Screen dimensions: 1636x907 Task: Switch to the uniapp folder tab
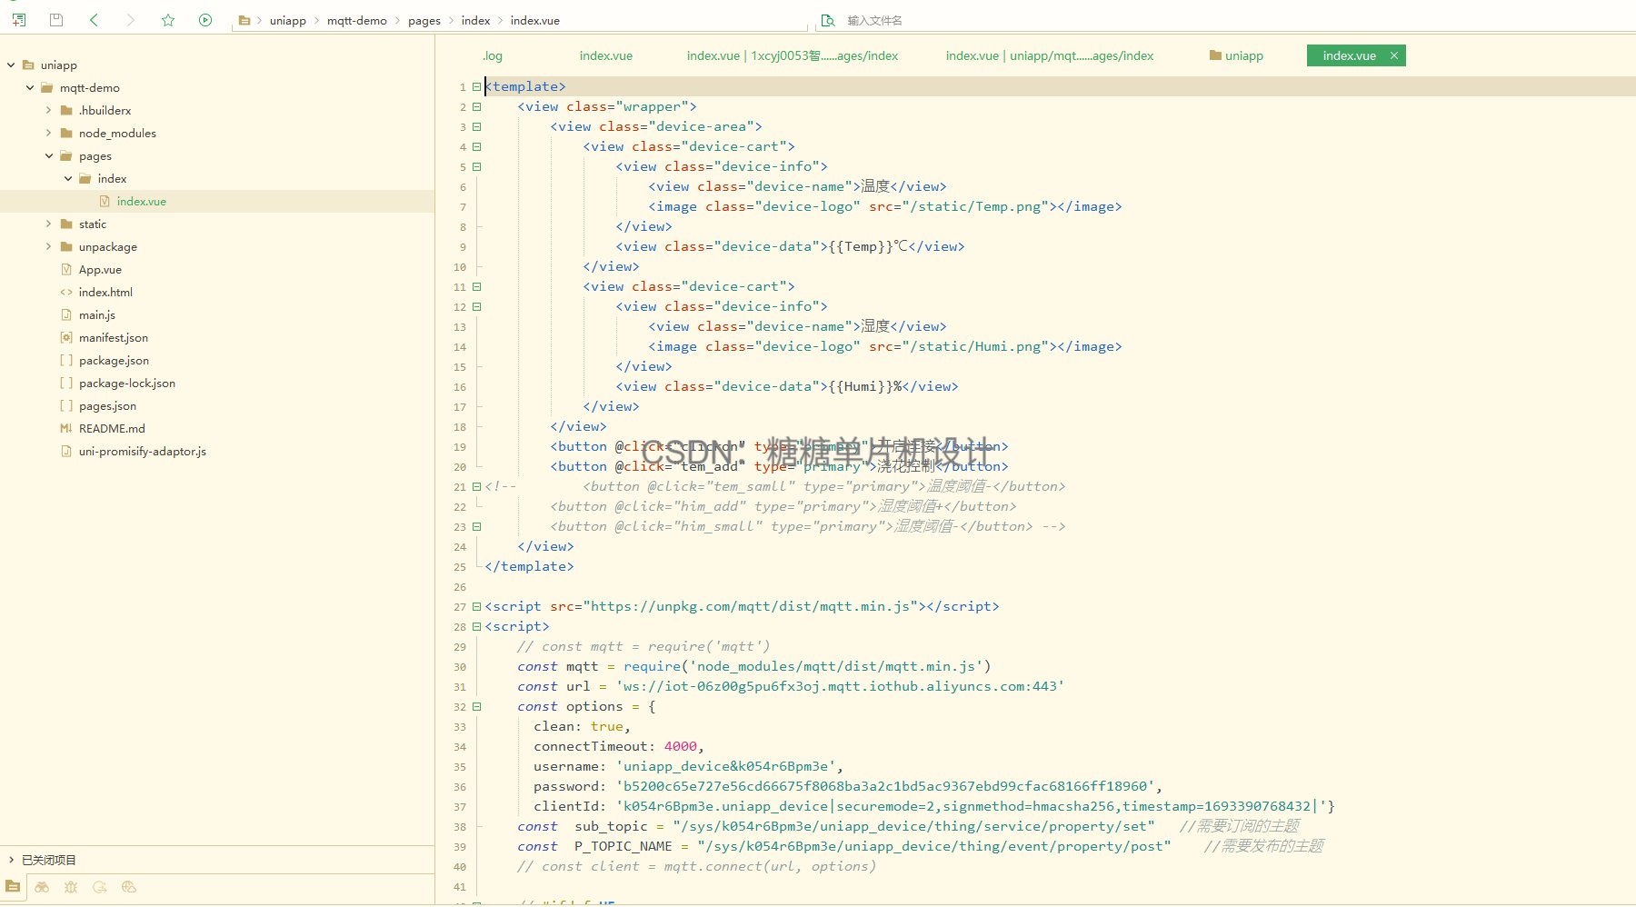click(1236, 55)
